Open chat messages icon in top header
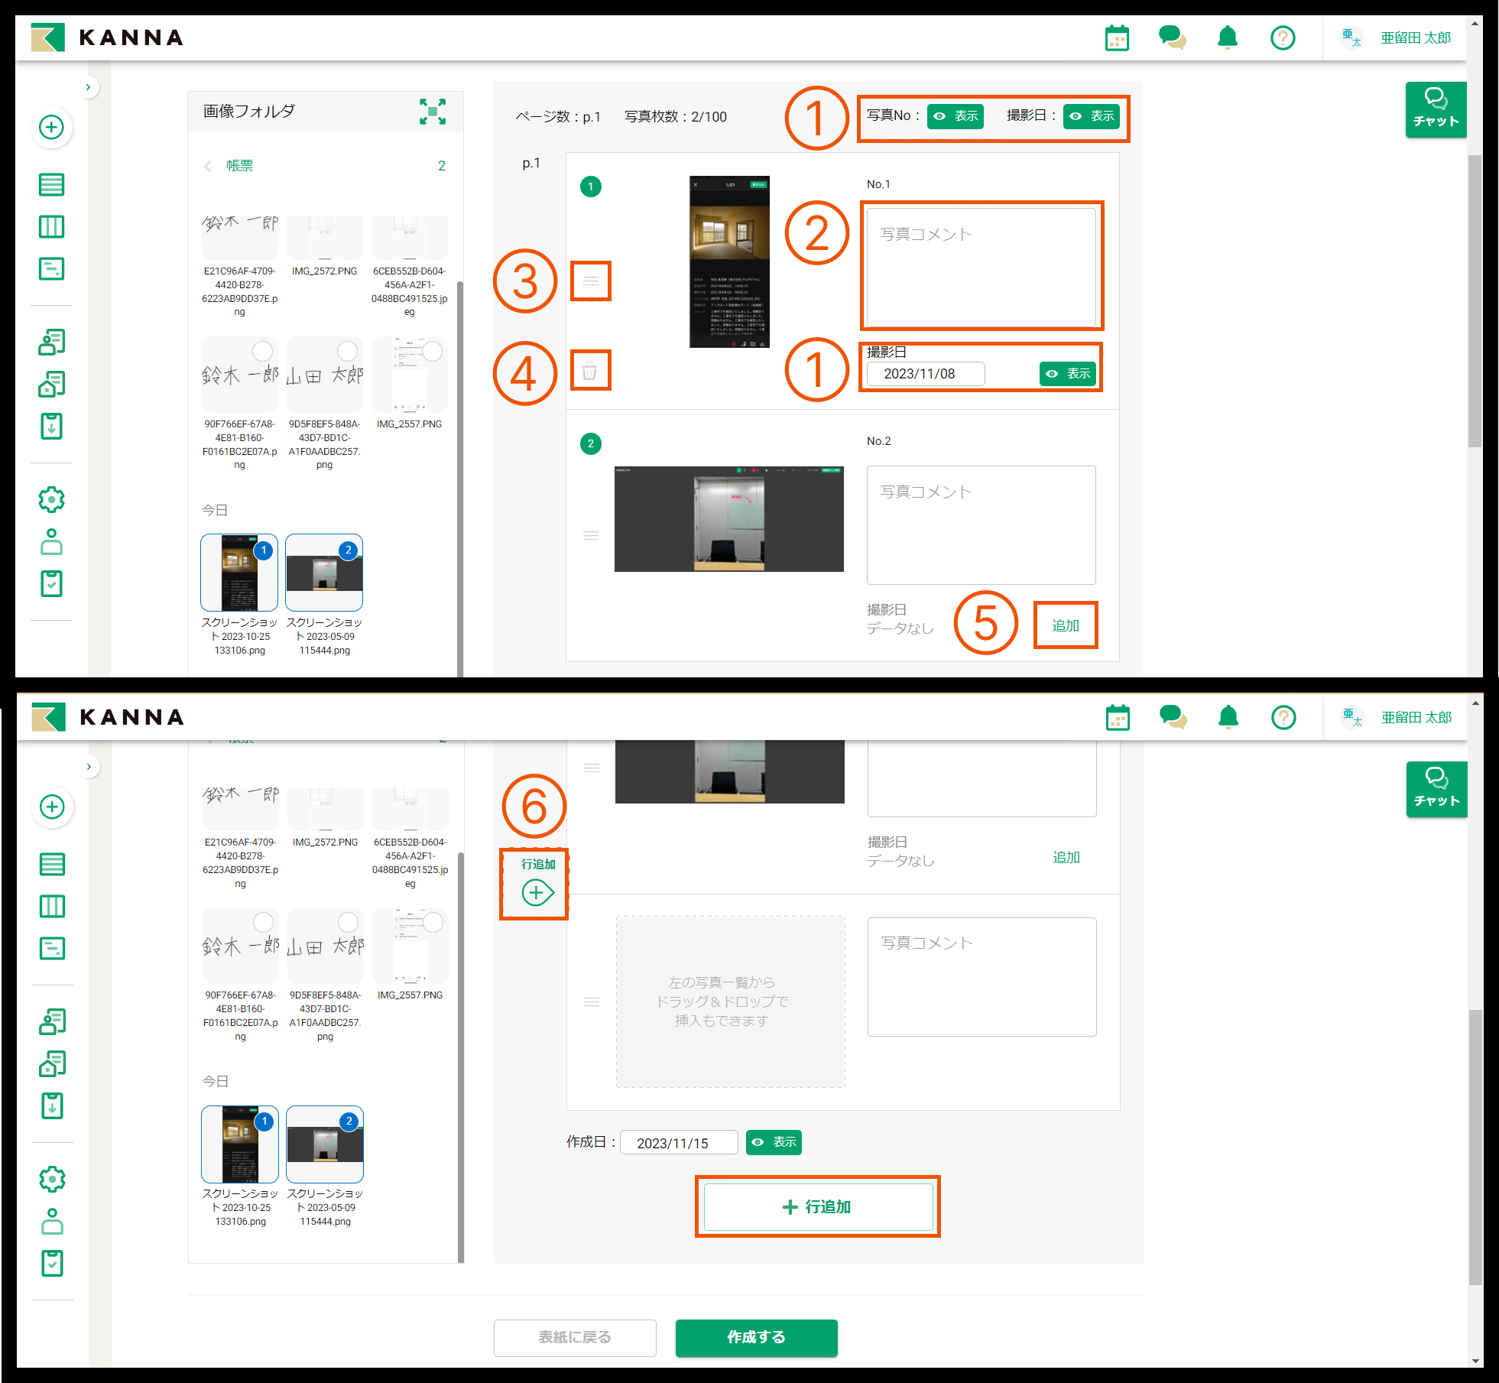The width and height of the screenshot is (1499, 1383). tap(1172, 37)
